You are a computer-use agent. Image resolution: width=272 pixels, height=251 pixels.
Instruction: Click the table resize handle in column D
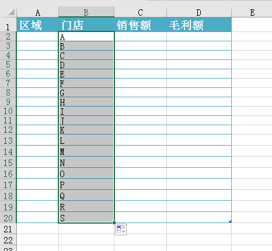click(x=230, y=221)
